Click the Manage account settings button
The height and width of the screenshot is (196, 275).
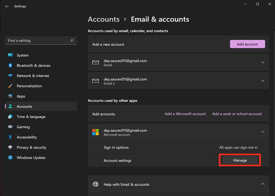[240, 160]
